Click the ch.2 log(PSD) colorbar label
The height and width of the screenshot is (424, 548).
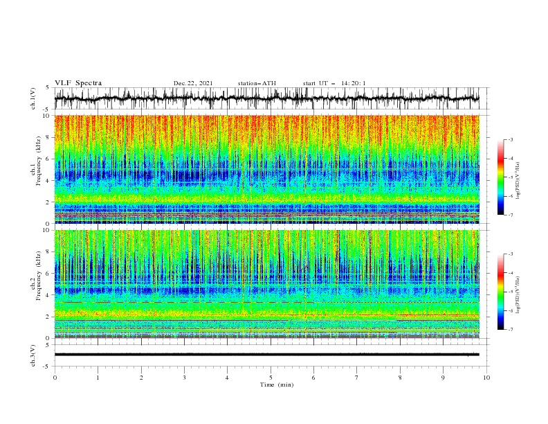point(518,294)
